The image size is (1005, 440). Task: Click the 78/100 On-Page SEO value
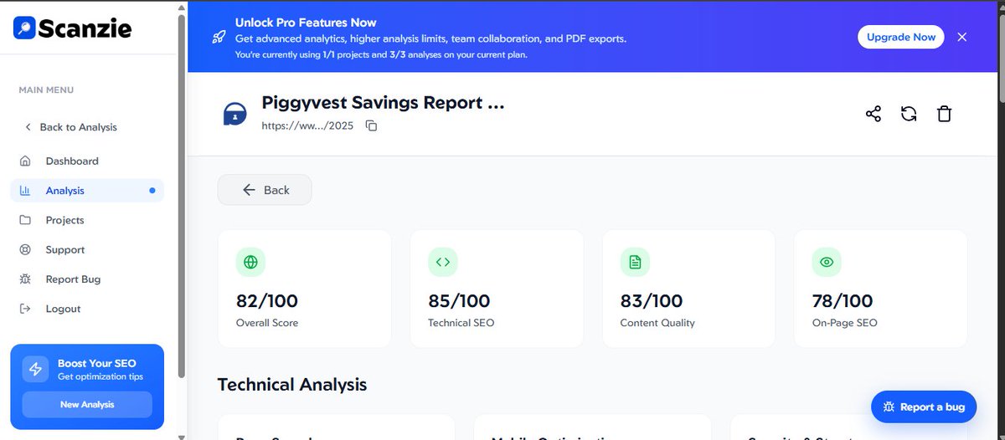pos(843,301)
